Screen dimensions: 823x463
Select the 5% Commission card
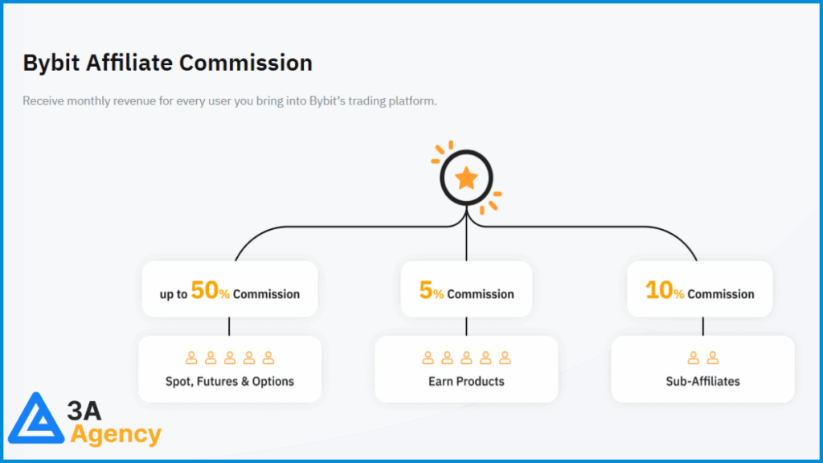point(466,289)
